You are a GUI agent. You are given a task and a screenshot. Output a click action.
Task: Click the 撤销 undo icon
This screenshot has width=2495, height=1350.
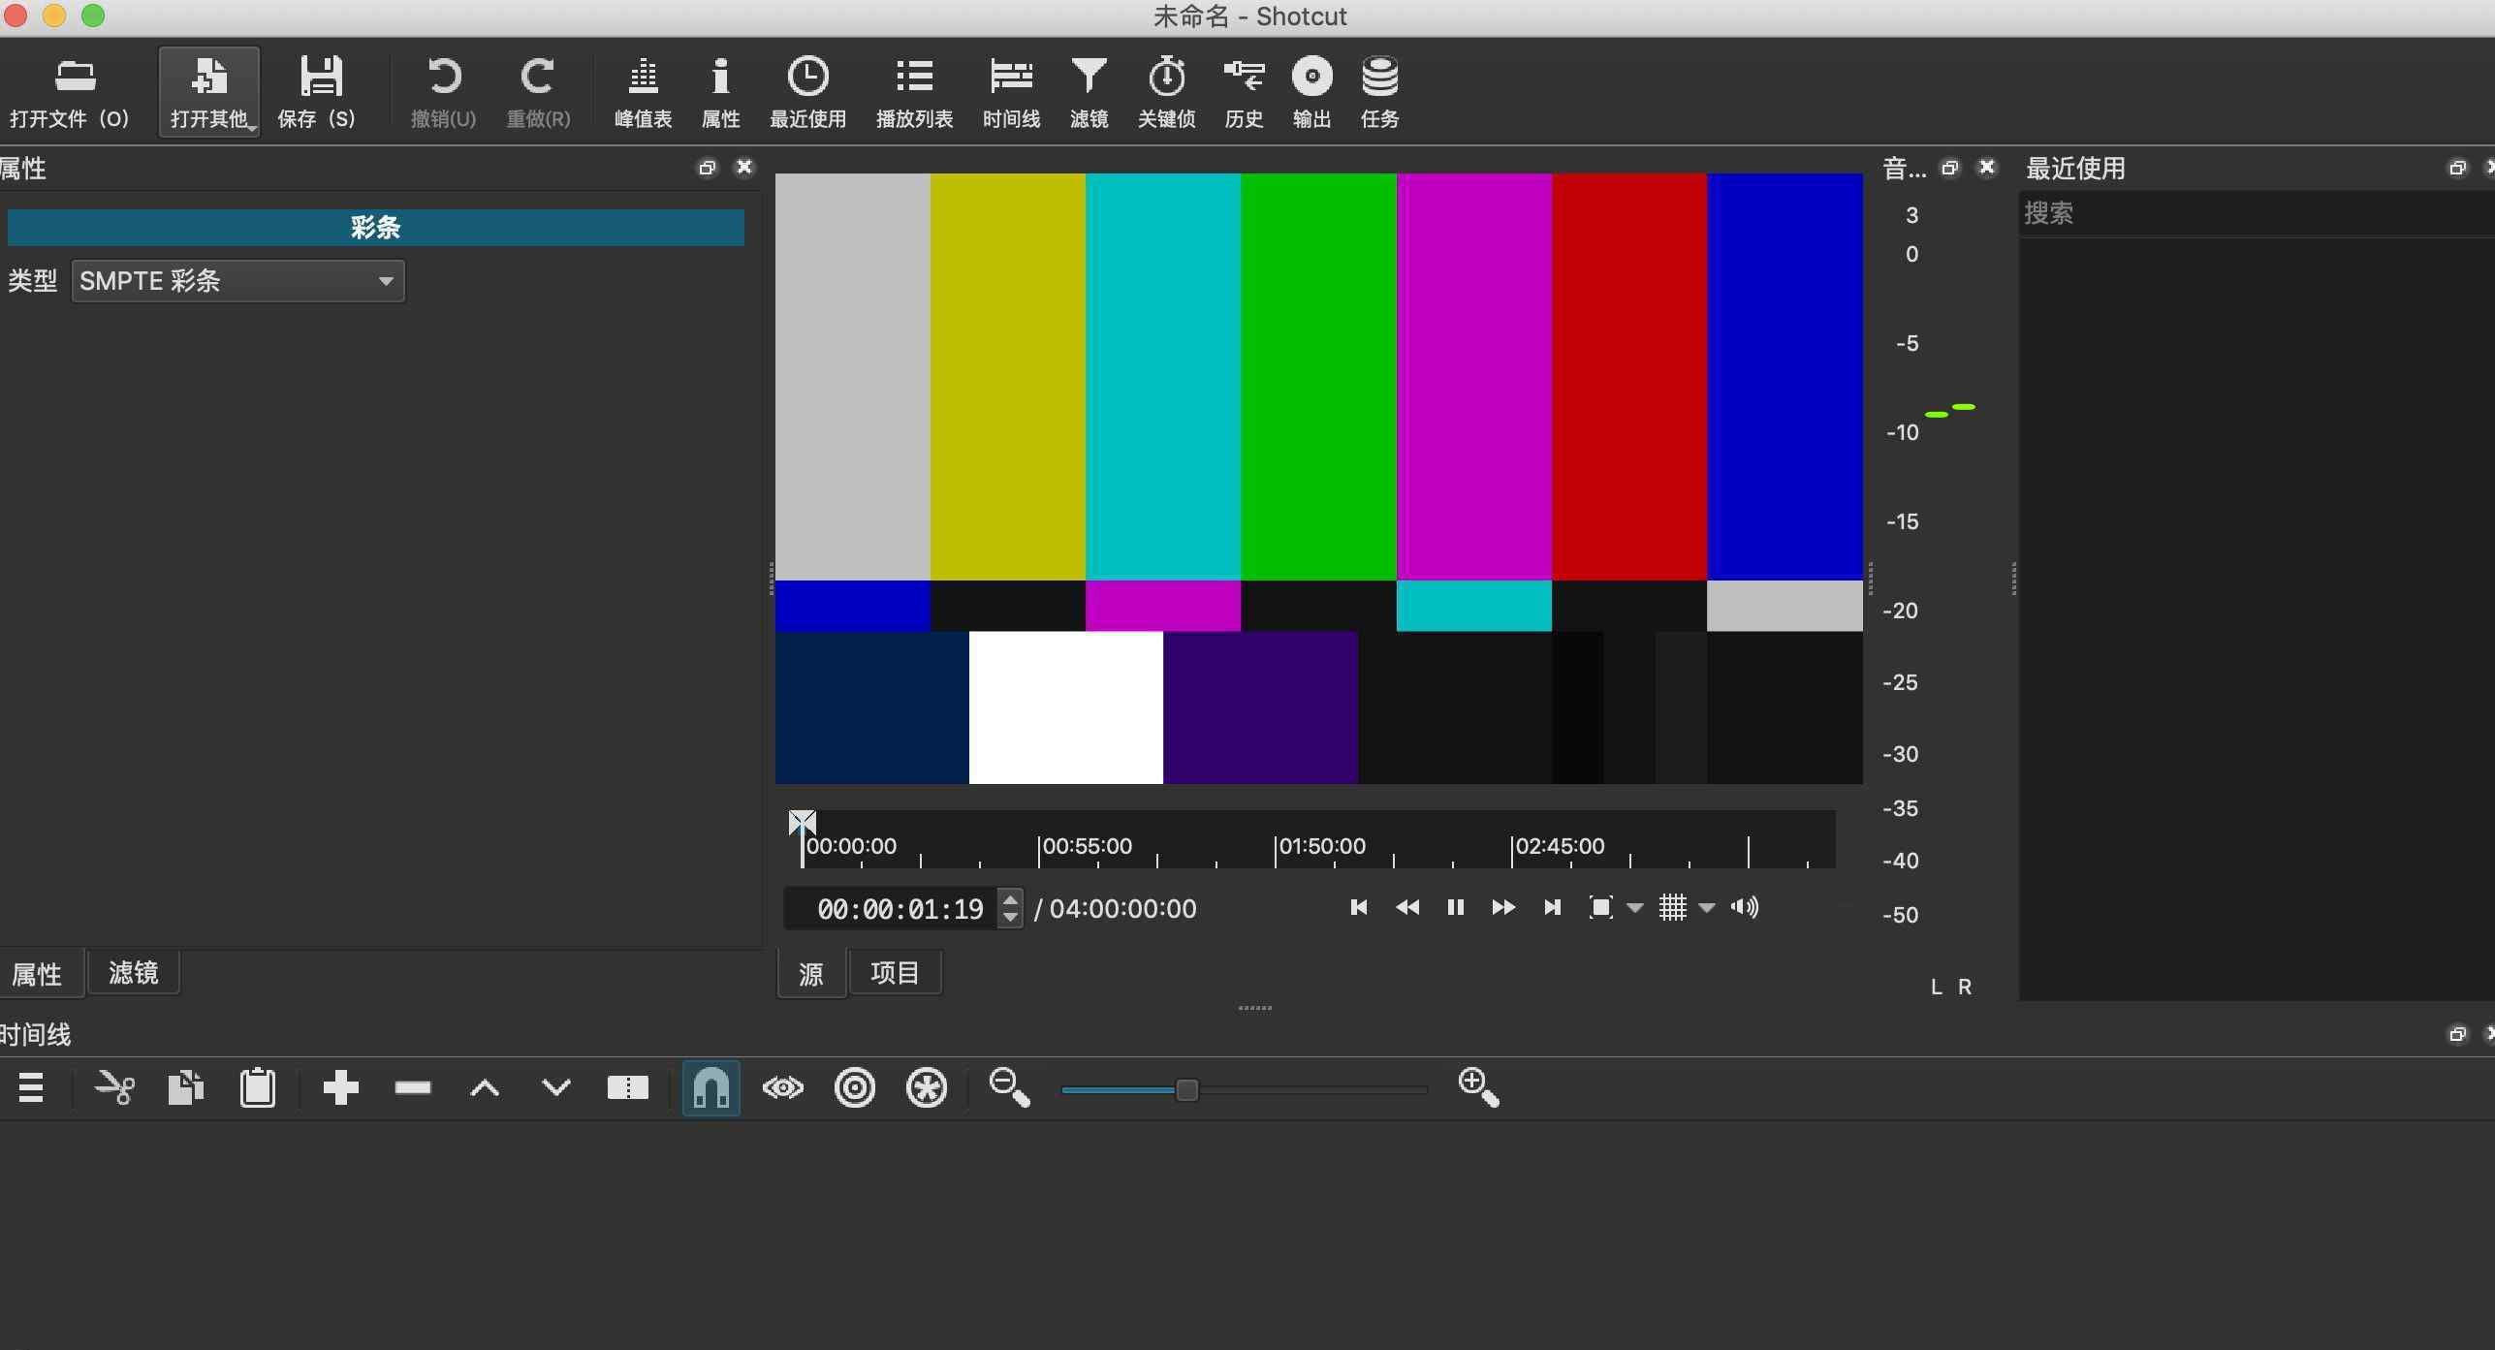point(443,92)
